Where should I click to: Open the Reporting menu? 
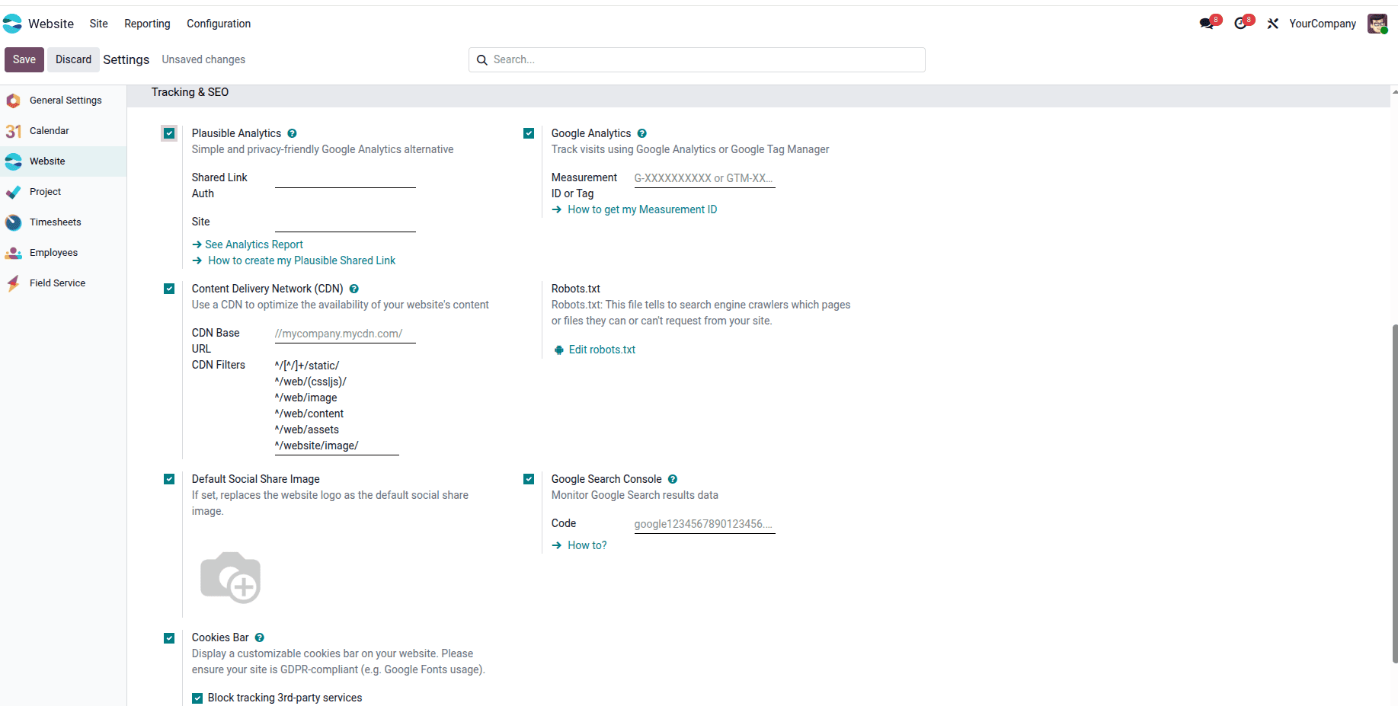[x=147, y=24]
